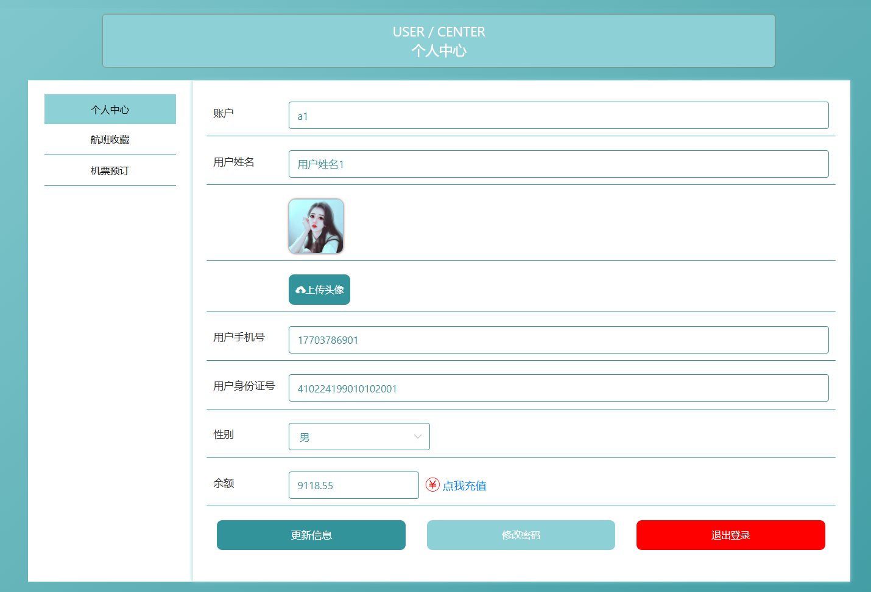Click the red yuan recharge icon
Image resolution: width=871 pixels, height=592 pixels.
click(432, 485)
